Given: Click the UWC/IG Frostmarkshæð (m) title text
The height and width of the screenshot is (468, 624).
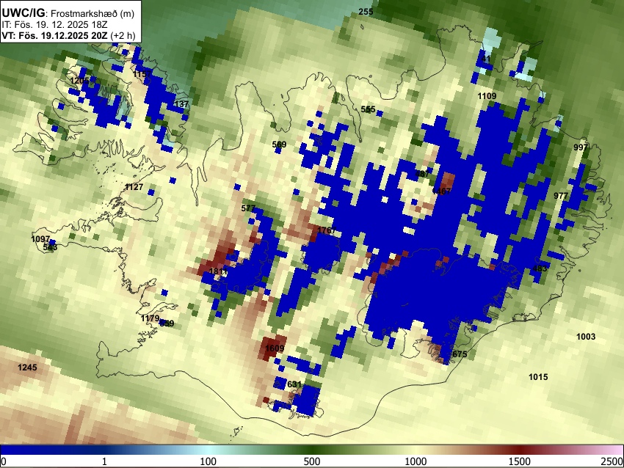Looking at the screenshot, I should pyautogui.click(x=68, y=13).
